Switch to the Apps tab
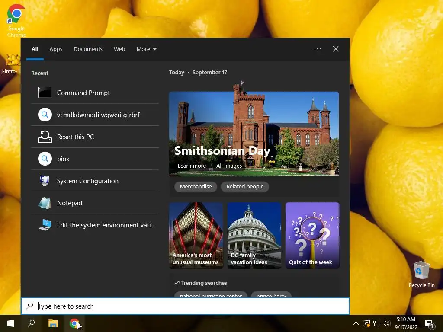This screenshot has width=443, height=332. click(56, 49)
